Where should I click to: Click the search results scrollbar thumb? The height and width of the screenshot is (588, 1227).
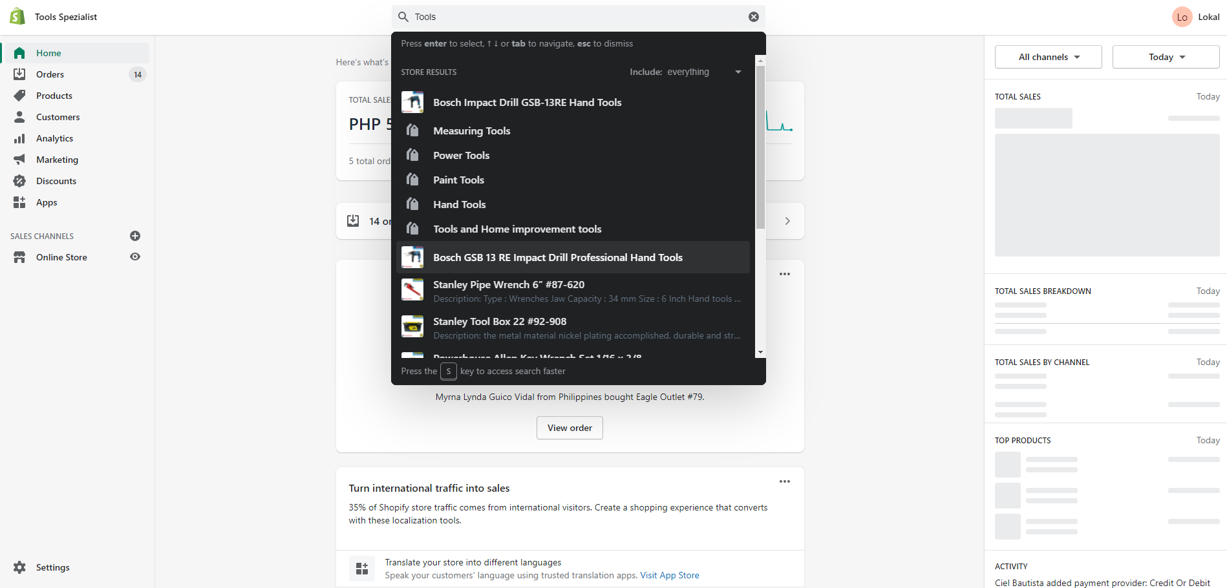[x=761, y=147]
